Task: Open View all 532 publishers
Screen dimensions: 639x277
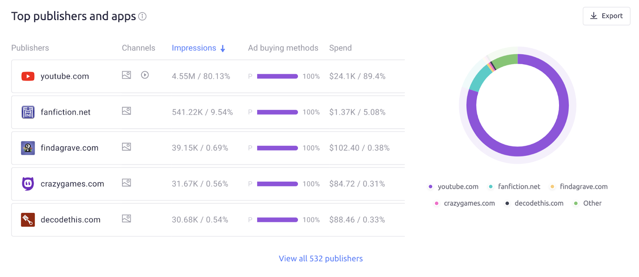Action: pyautogui.click(x=320, y=258)
